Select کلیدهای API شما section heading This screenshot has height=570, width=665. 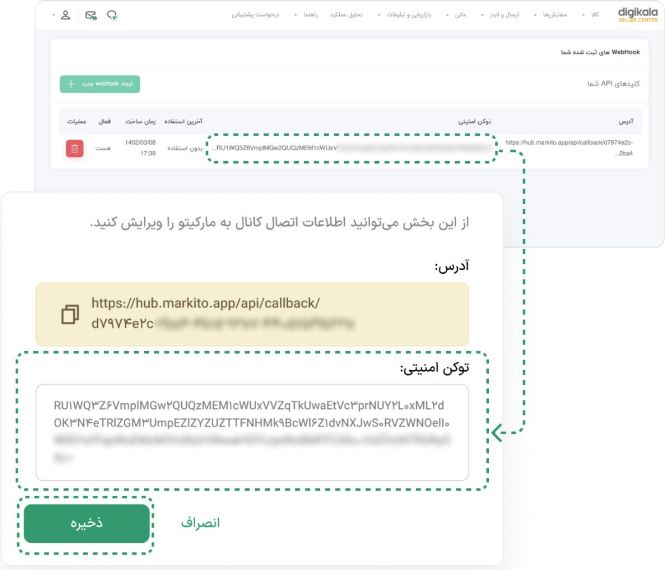tap(613, 84)
